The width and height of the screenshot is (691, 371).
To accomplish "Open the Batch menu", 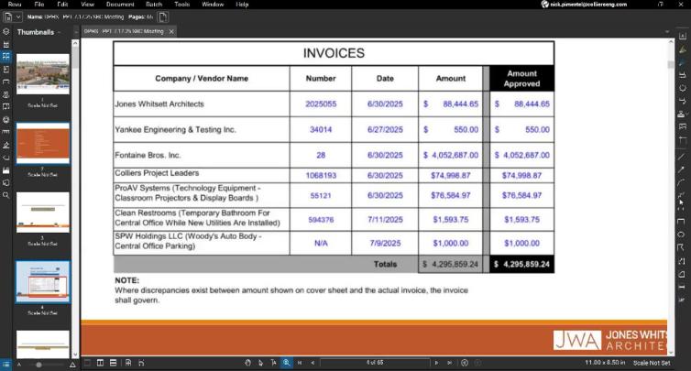I will pos(154,5).
